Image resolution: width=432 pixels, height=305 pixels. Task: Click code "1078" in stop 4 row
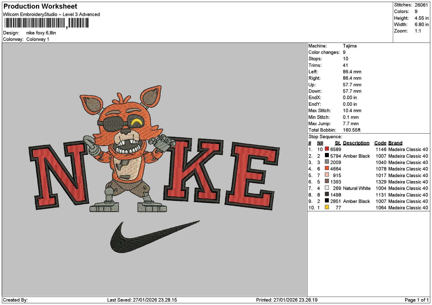pos(381,169)
